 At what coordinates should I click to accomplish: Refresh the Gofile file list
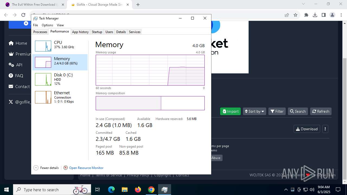coord(321,111)
